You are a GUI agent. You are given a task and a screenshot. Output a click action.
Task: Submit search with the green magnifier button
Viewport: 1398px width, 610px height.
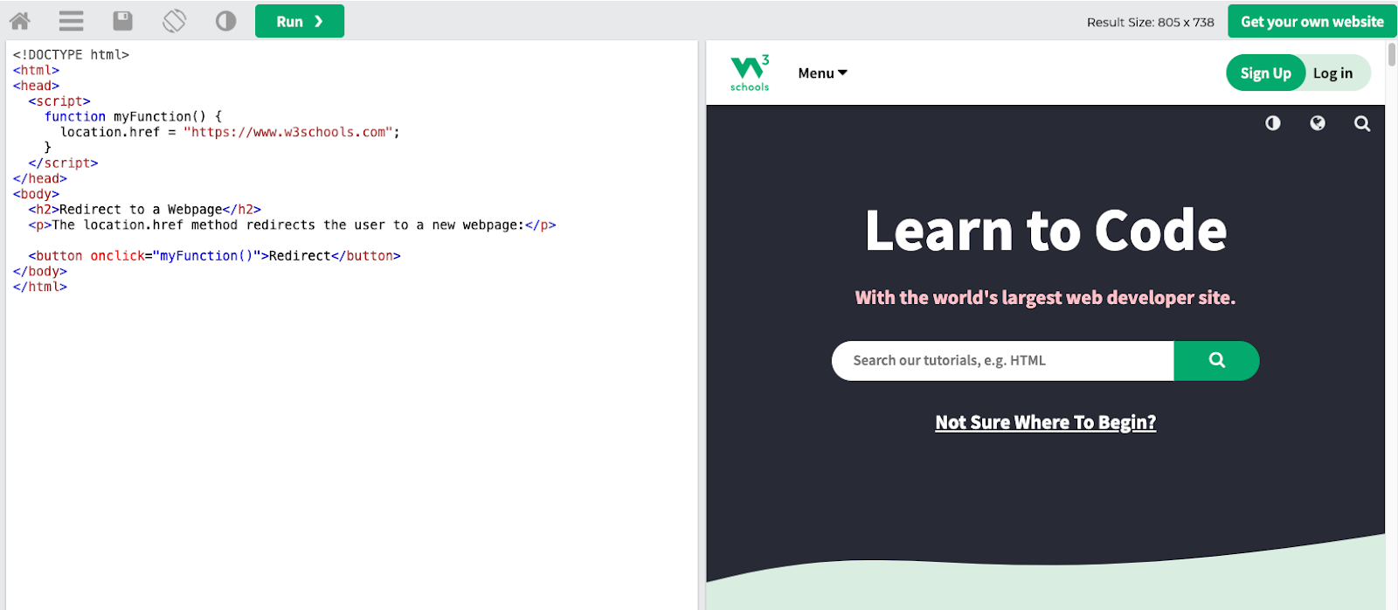click(1216, 360)
